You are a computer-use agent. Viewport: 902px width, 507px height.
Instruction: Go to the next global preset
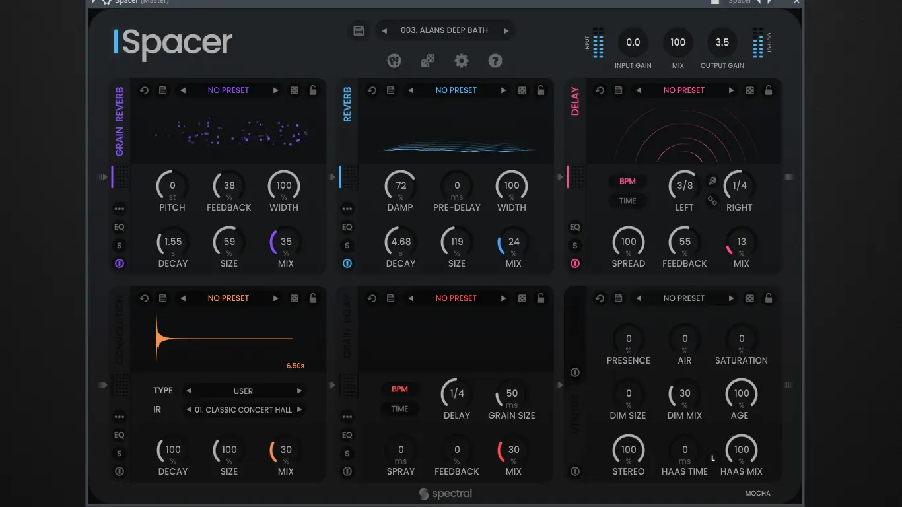tap(506, 31)
